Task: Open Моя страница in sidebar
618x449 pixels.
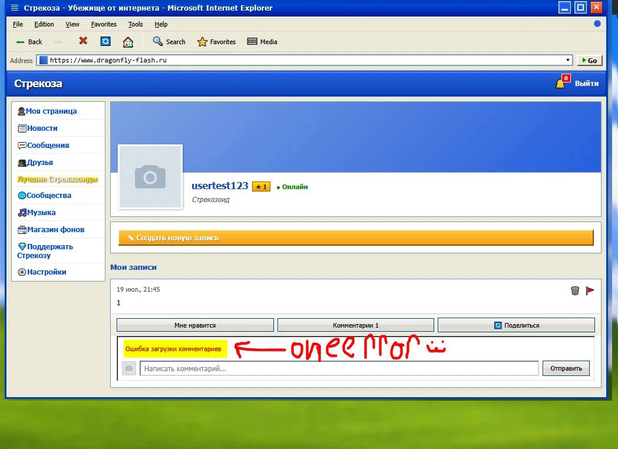Action: 47,111
